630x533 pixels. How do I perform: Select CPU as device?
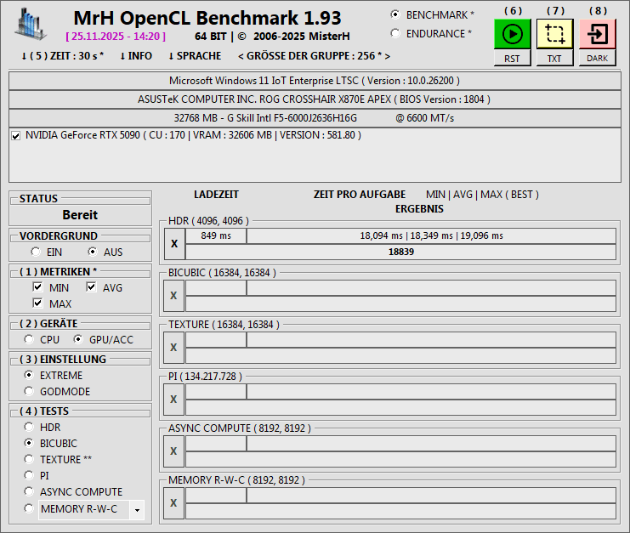click(x=29, y=339)
